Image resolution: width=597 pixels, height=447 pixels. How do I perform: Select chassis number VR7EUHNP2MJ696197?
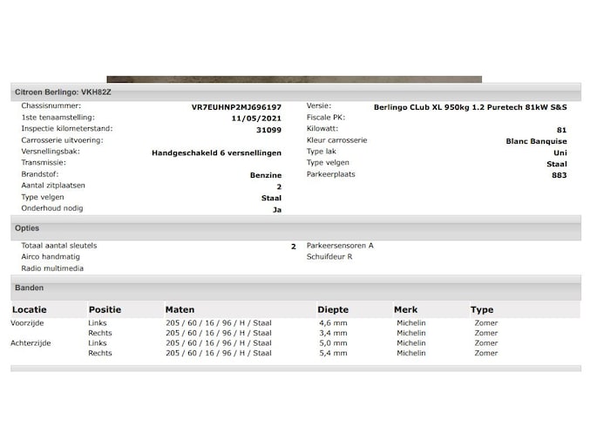tap(236, 107)
